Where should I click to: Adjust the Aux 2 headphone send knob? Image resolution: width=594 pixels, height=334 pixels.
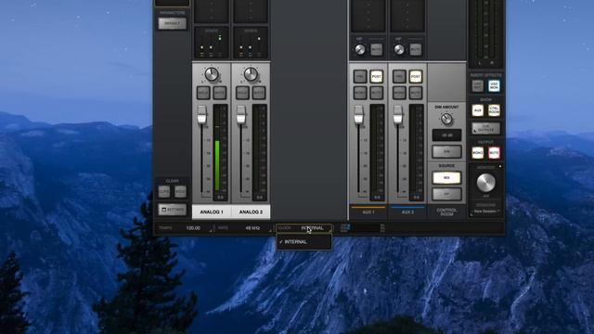(399, 49)
